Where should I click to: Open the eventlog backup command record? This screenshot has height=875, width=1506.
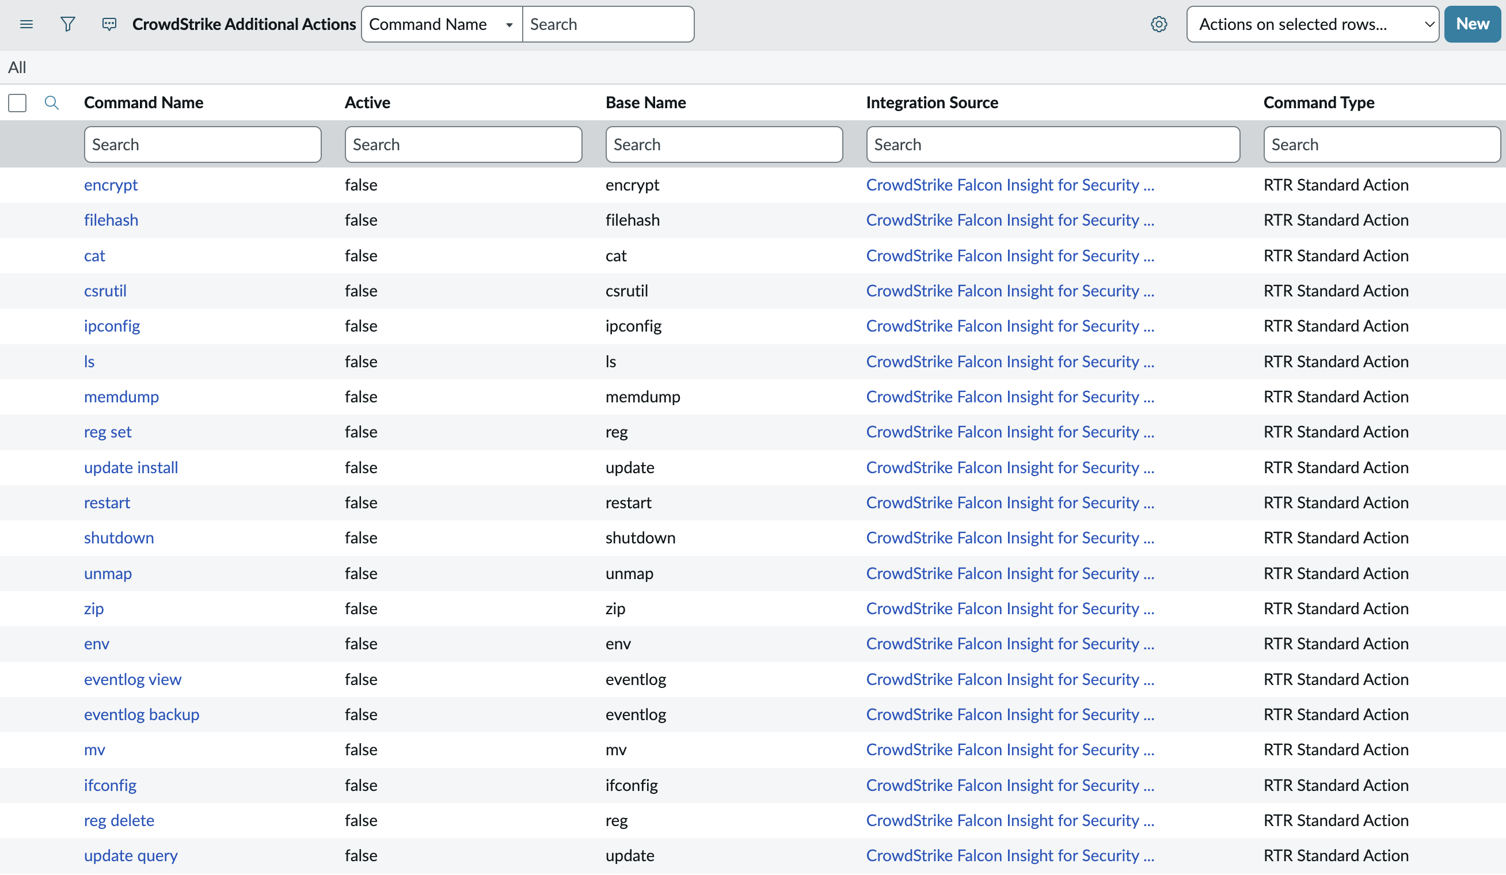coord(142,714)
